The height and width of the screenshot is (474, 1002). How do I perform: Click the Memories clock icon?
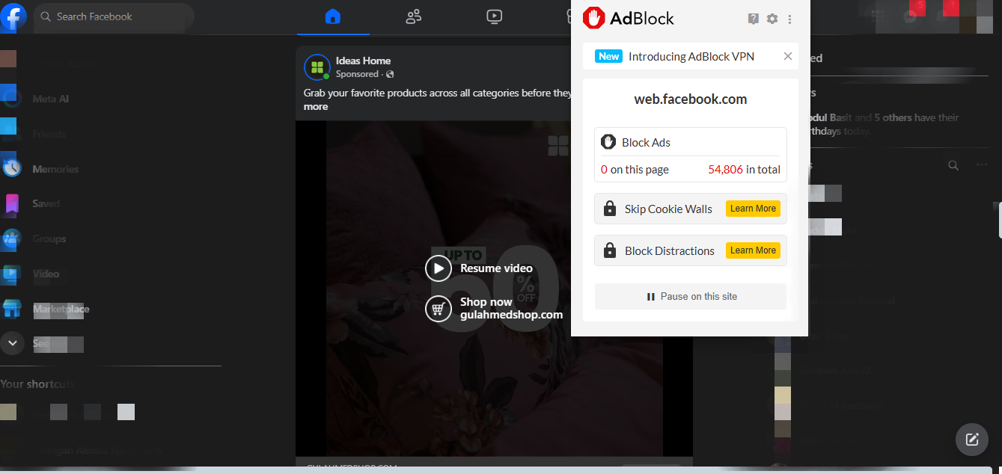(x=11, y=169)
